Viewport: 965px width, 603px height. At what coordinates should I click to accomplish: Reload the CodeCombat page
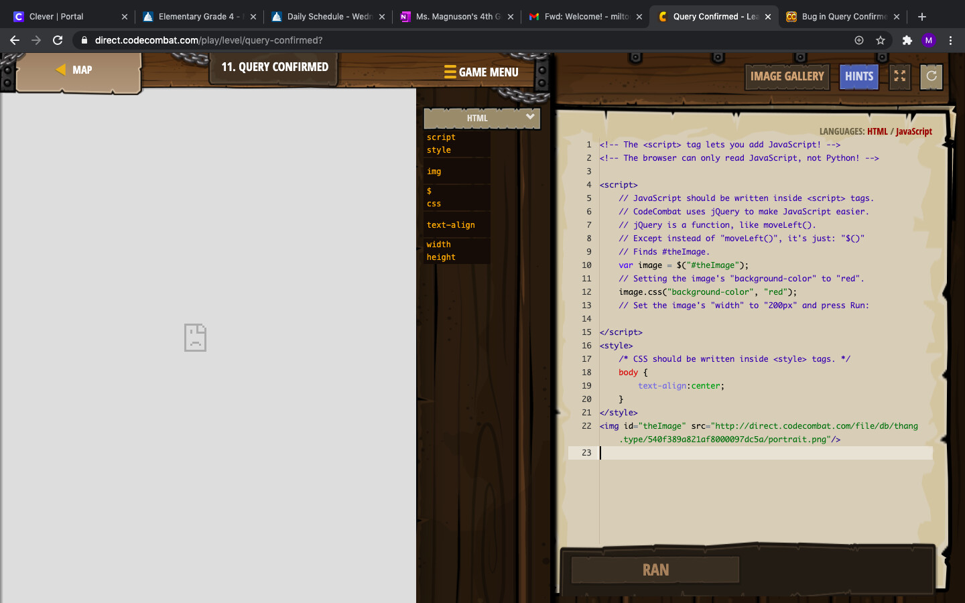click(x=58, y=40)
